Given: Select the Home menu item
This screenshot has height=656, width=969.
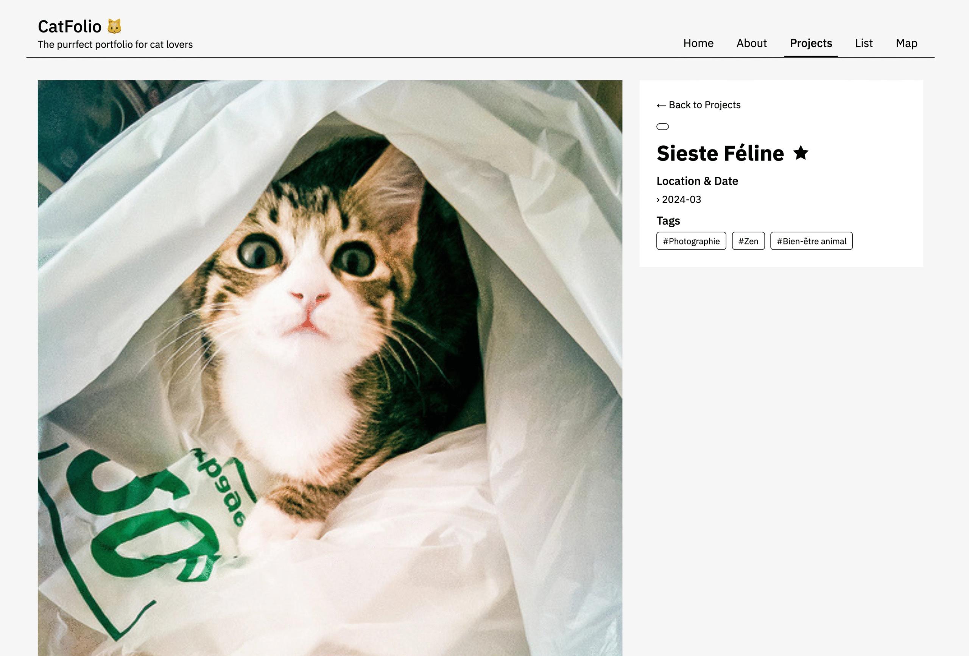Looking at the screenshot, I should coord(698,43).
